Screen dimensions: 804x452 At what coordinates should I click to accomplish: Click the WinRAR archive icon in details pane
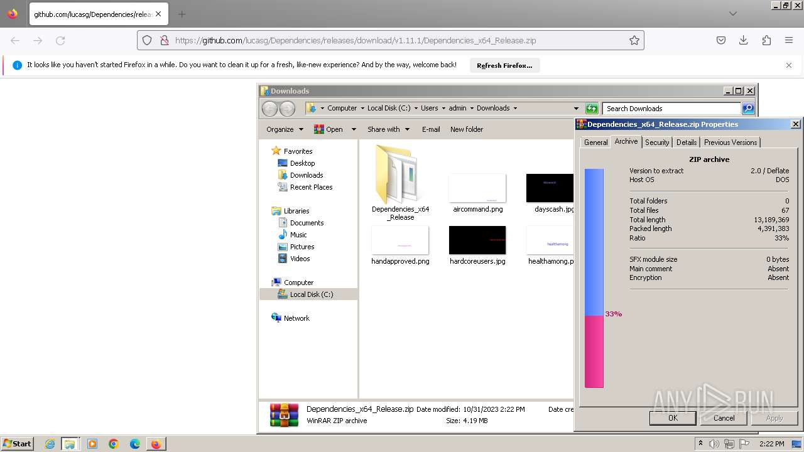pos(284,415)
